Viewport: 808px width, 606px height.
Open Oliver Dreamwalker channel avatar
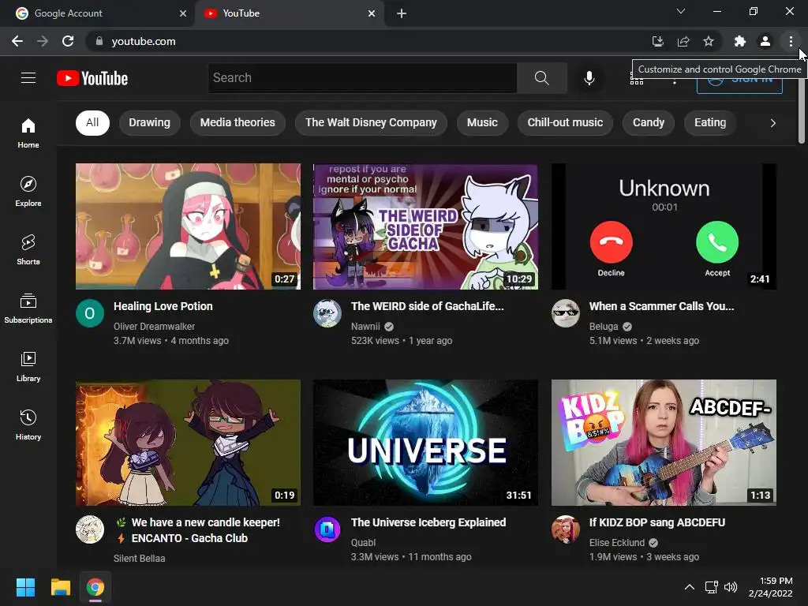90,313
